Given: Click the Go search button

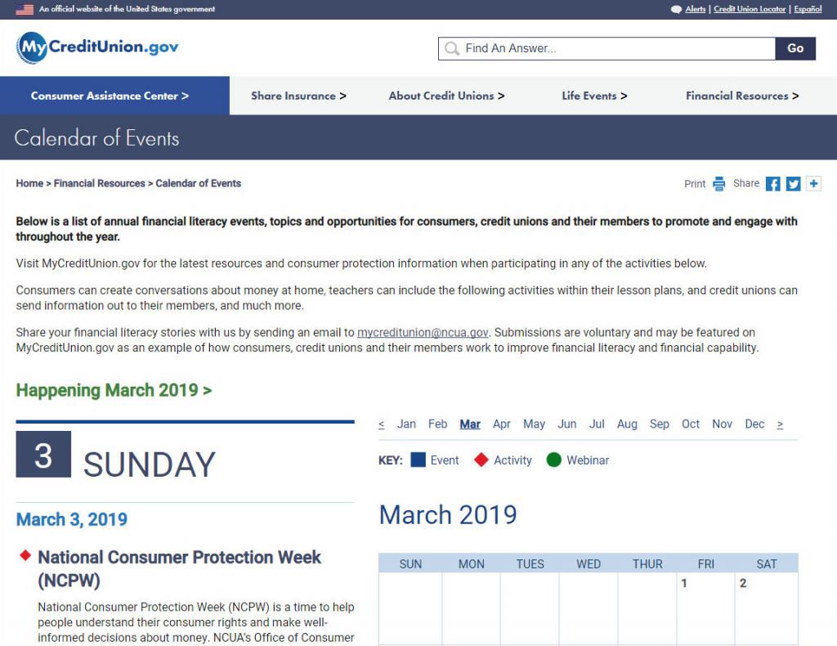Looking at the screenshot, I should (795, 48).
